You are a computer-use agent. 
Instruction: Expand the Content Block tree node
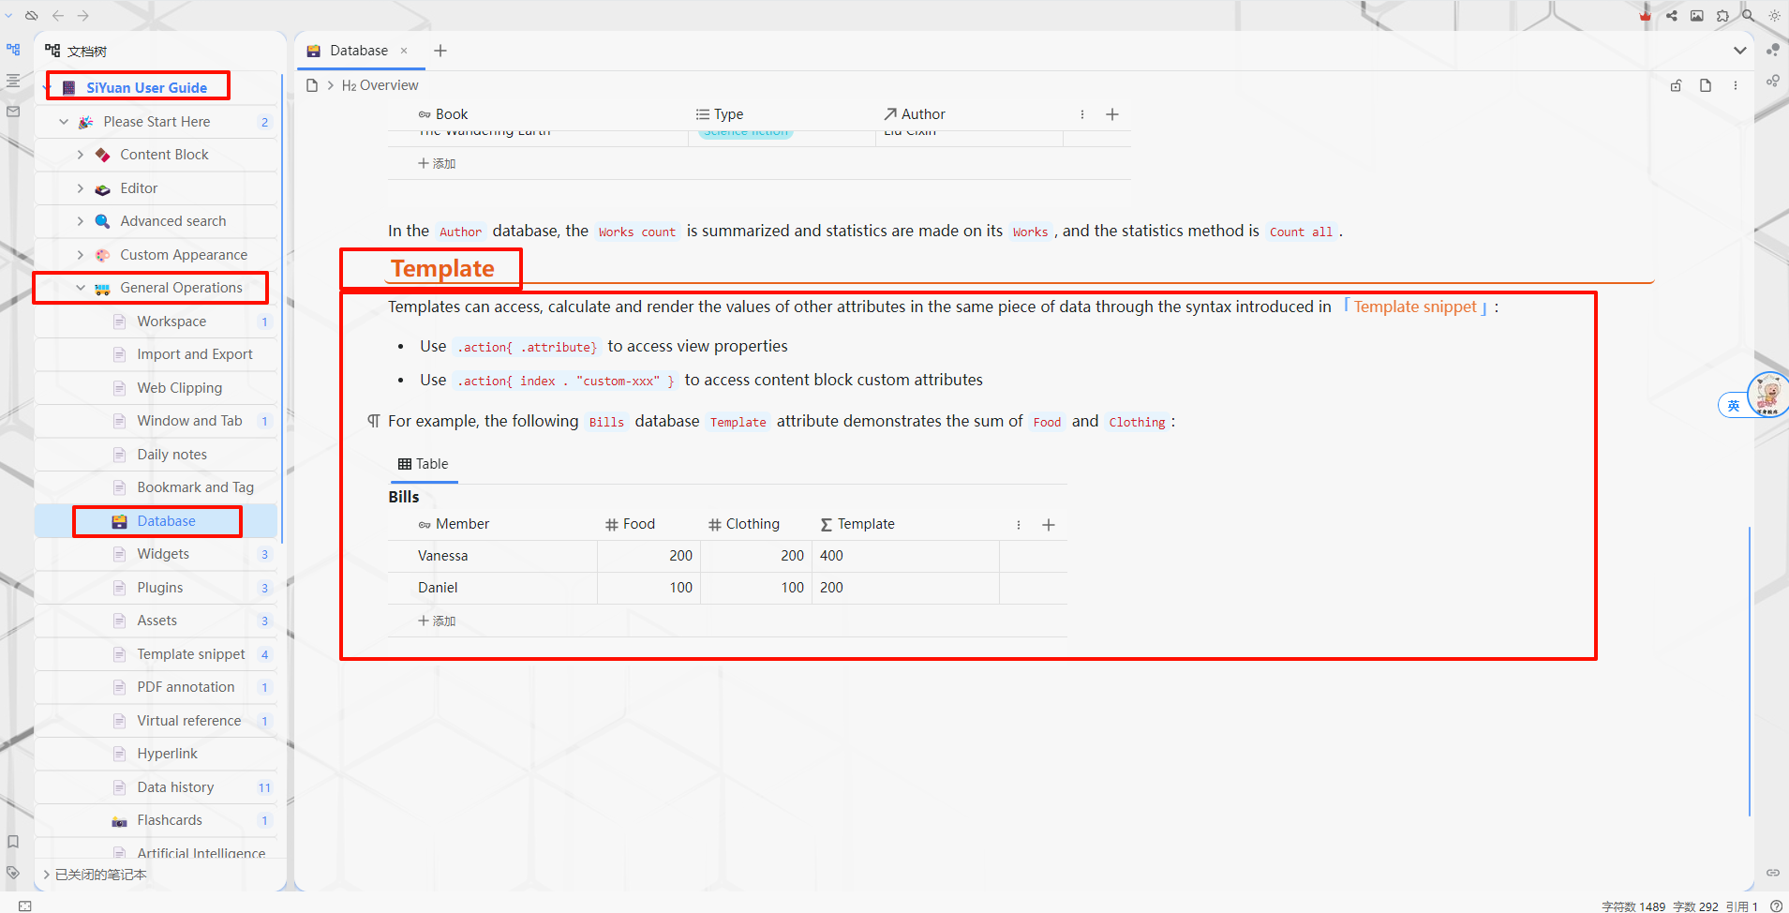(x=81, y=155)
